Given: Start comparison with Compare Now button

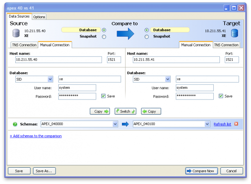Looking at the screenshot, I should pyautogui.click(x=202, y=171).
